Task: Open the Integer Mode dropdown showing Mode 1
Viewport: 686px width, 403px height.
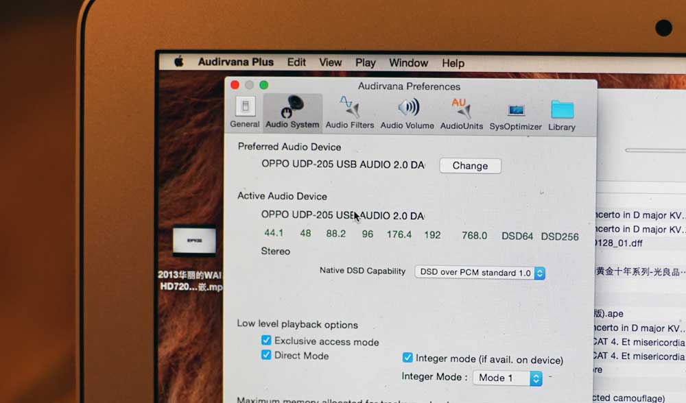Action: [508, 378]
